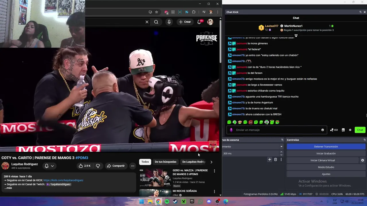Open the browser extensions puzzle icon
Viewport: 367px width, 206px height.
(194, 12)
